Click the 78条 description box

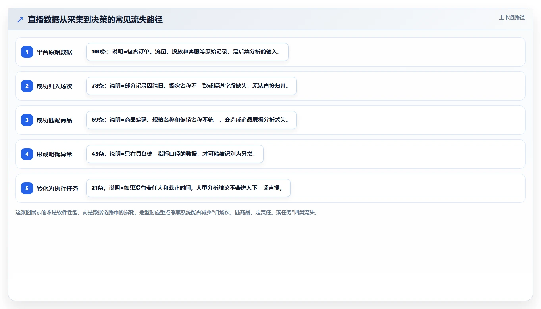(x=191, y=86)
